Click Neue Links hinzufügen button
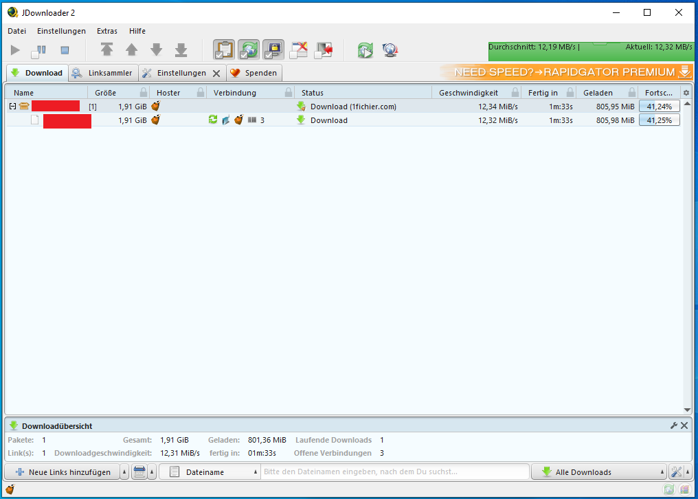This screenshot has height=499, width=698. (63, 472)
